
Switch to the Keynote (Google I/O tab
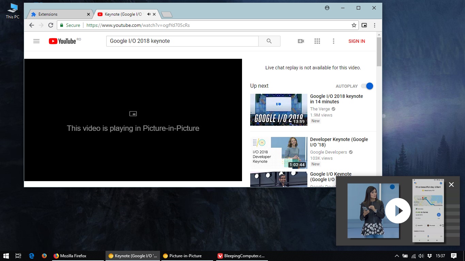[126, 14]
